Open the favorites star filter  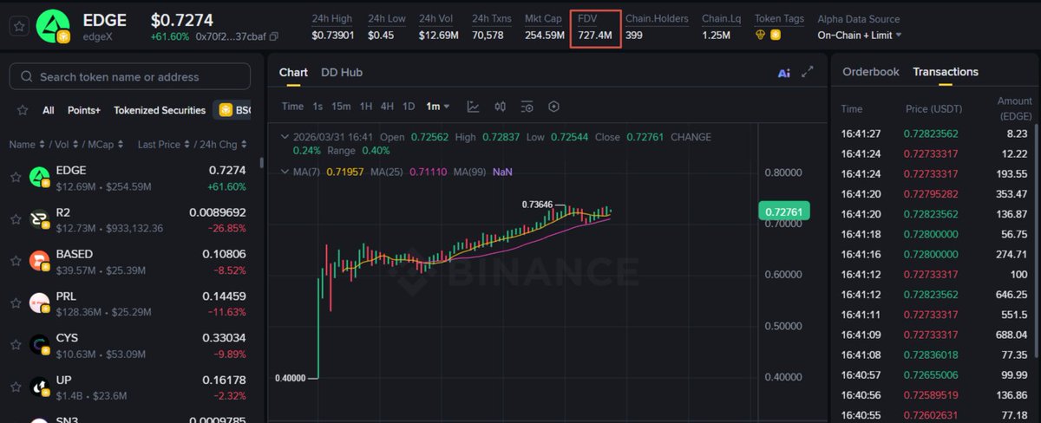(x=23, y=110)
